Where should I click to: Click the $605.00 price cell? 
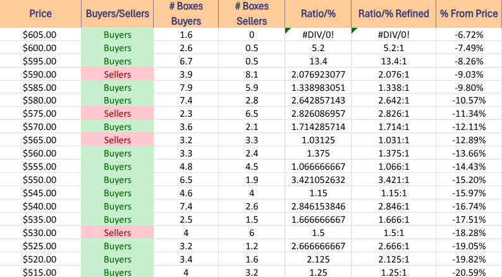click(x=40, y=35)
